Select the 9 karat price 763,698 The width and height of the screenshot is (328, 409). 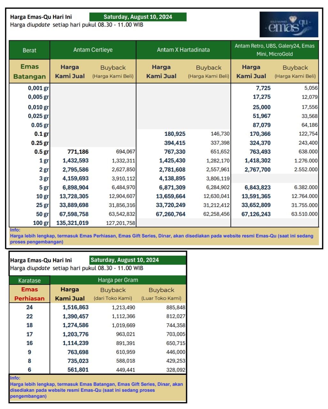pyautogui.click(x=78, y=352)
